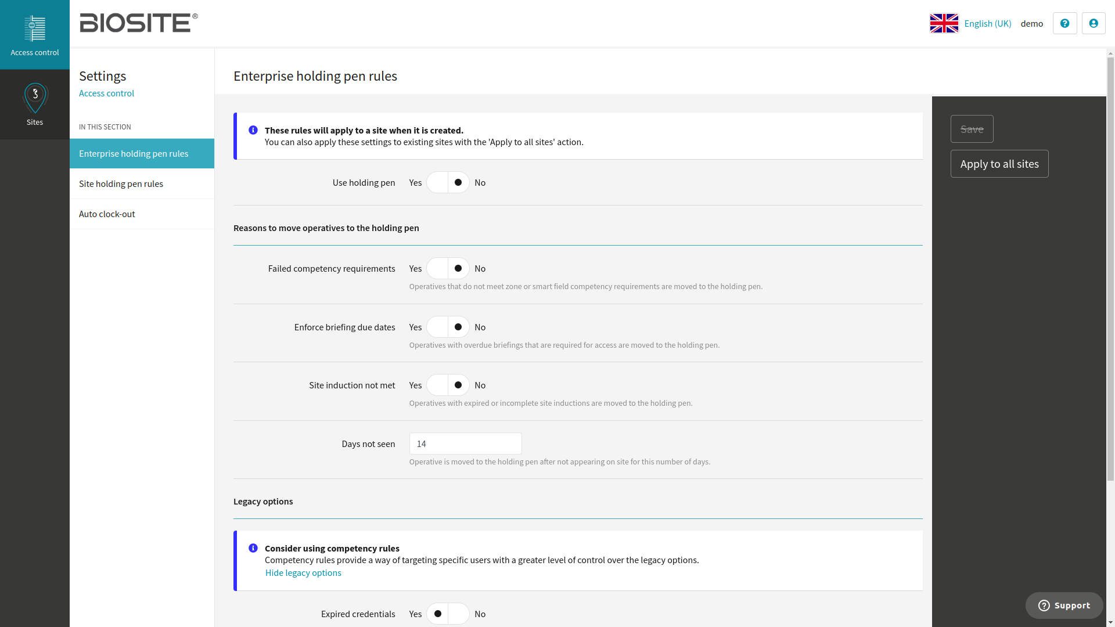The image size is (1115, 627).
Task: Click 'Reasons to move operatives' heading
Action: click(x=326, y=228)
